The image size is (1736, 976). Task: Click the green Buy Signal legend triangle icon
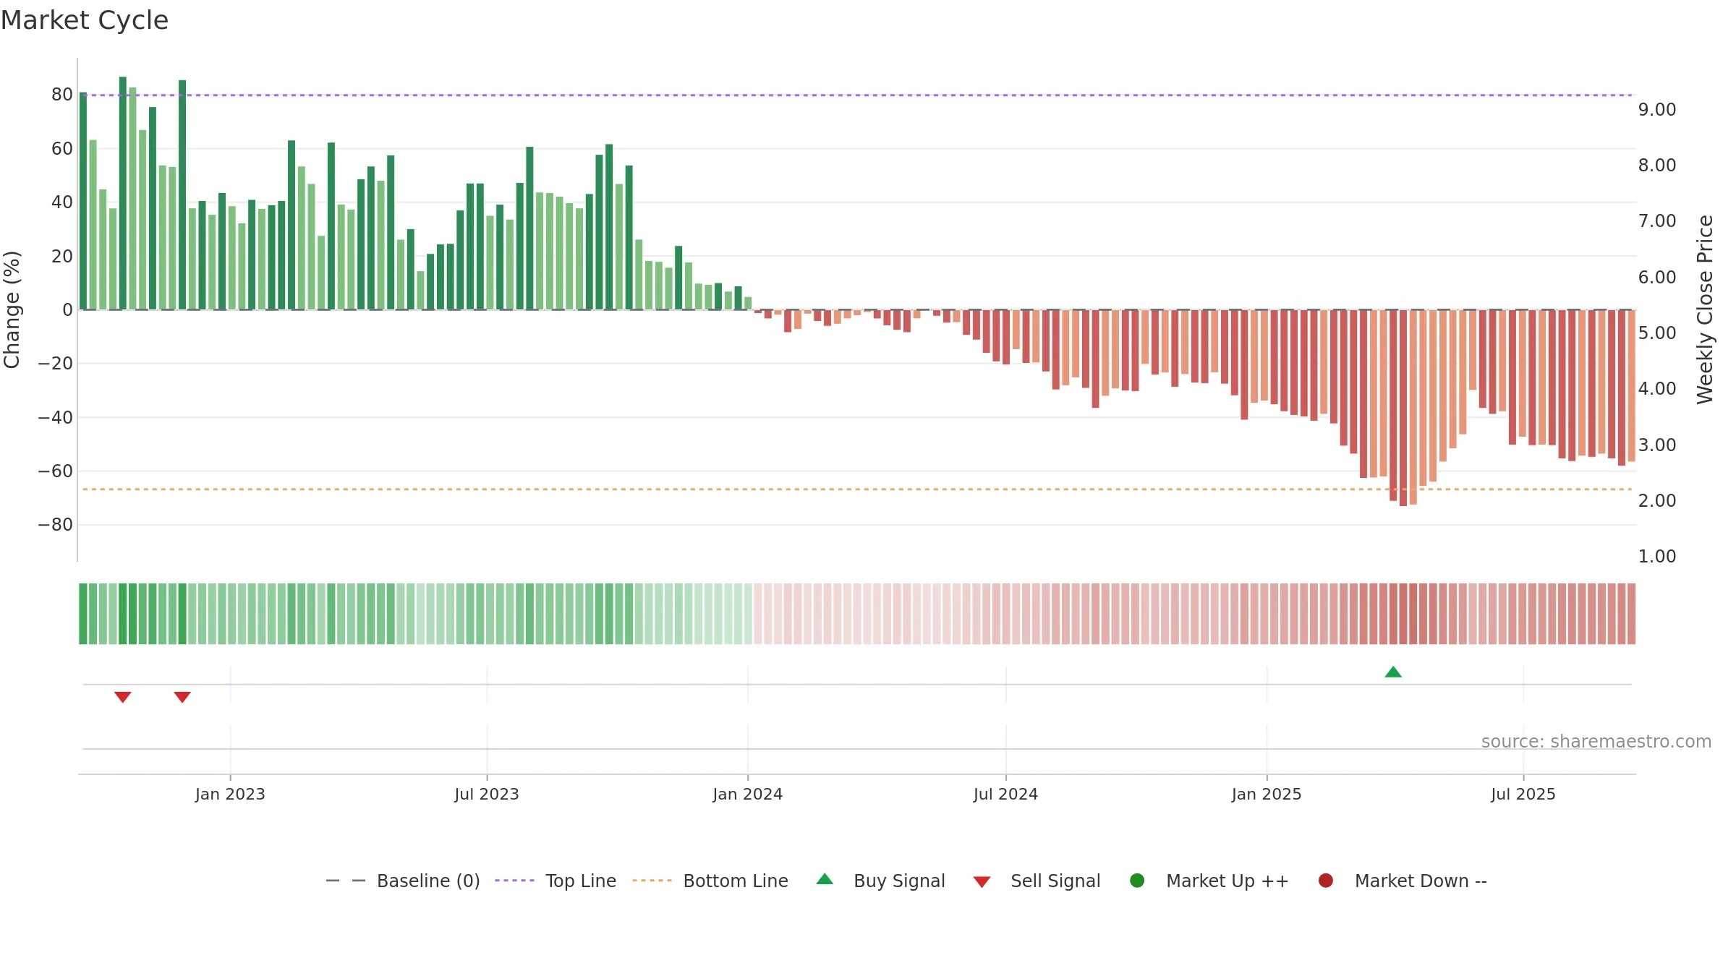(x=825, y=879)
